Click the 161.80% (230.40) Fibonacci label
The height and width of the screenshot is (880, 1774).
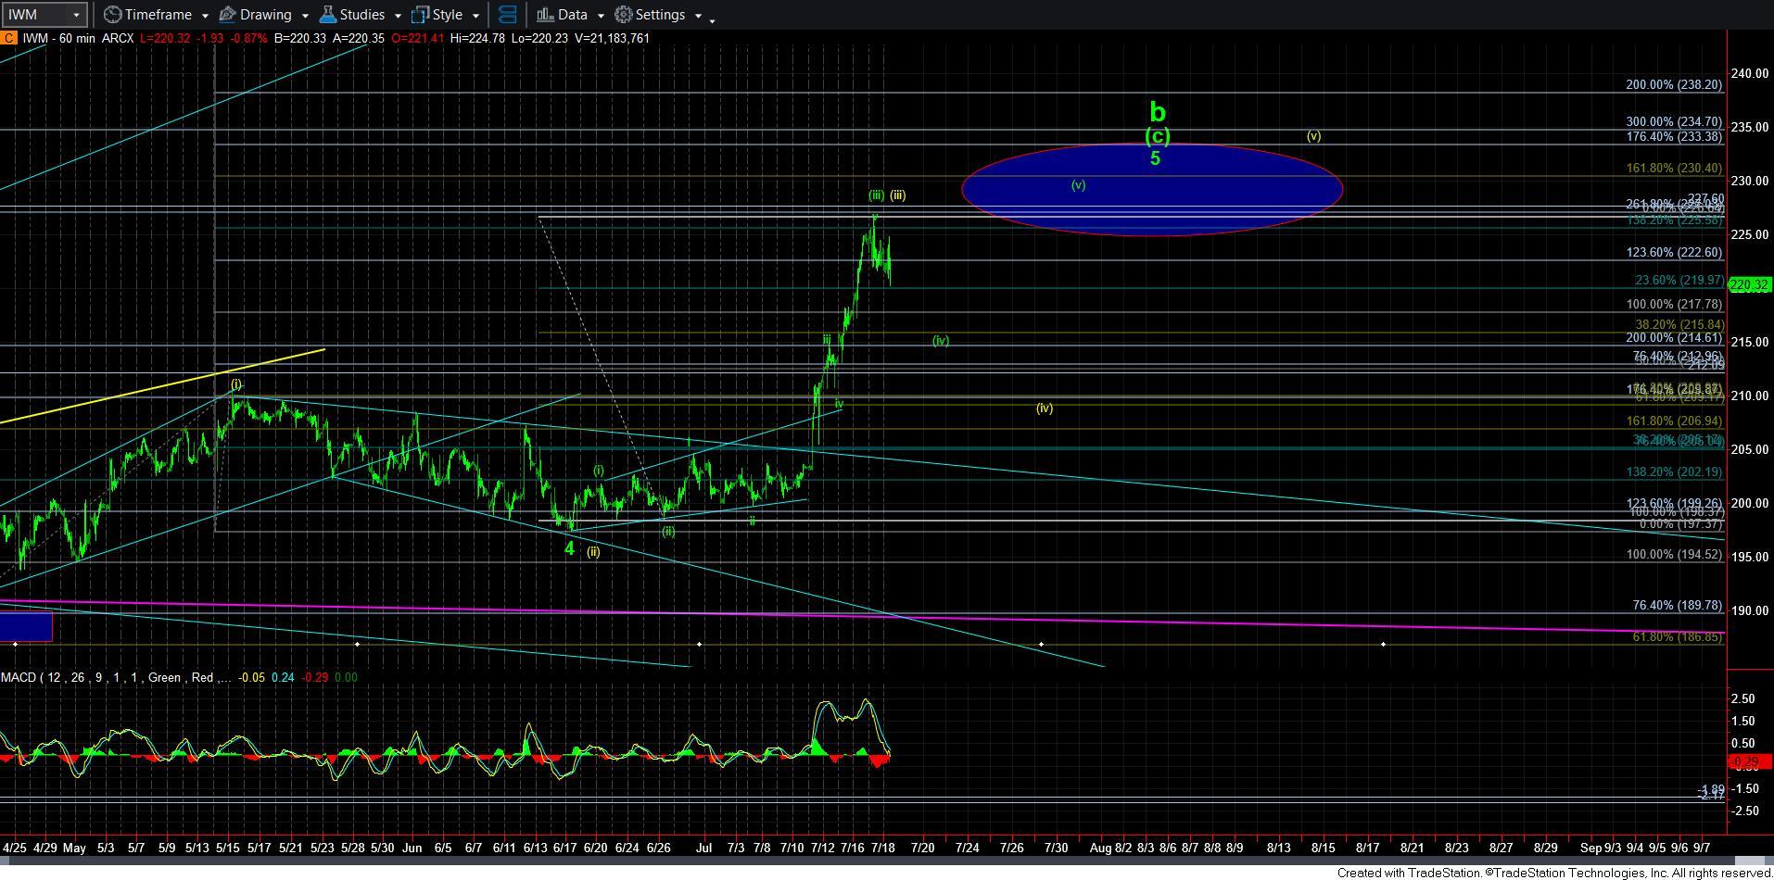click(x=1674, y=168)
